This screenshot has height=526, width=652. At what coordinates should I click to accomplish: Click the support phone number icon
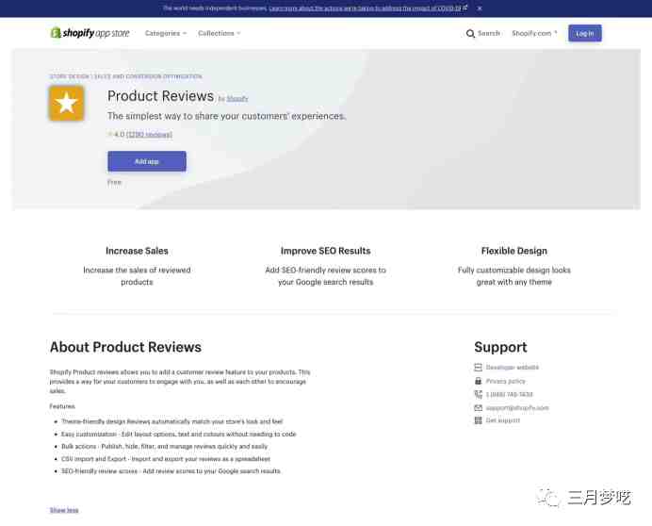479,394
